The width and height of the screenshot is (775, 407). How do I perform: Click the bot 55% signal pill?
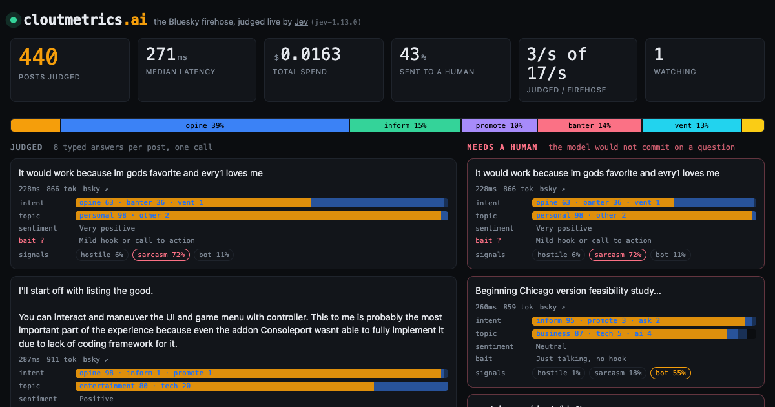click(x=670, y=373)
